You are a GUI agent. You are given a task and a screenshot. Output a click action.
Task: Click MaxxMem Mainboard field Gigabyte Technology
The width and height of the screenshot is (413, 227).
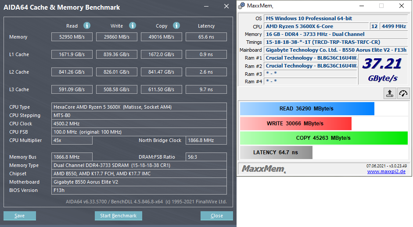pyautogui.click(x=336, y=50)
